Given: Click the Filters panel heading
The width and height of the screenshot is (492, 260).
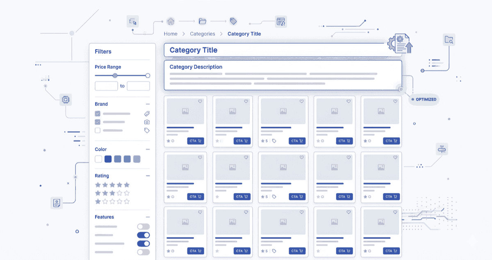Looking at the screenshot, I should click(x=103, y=52).
